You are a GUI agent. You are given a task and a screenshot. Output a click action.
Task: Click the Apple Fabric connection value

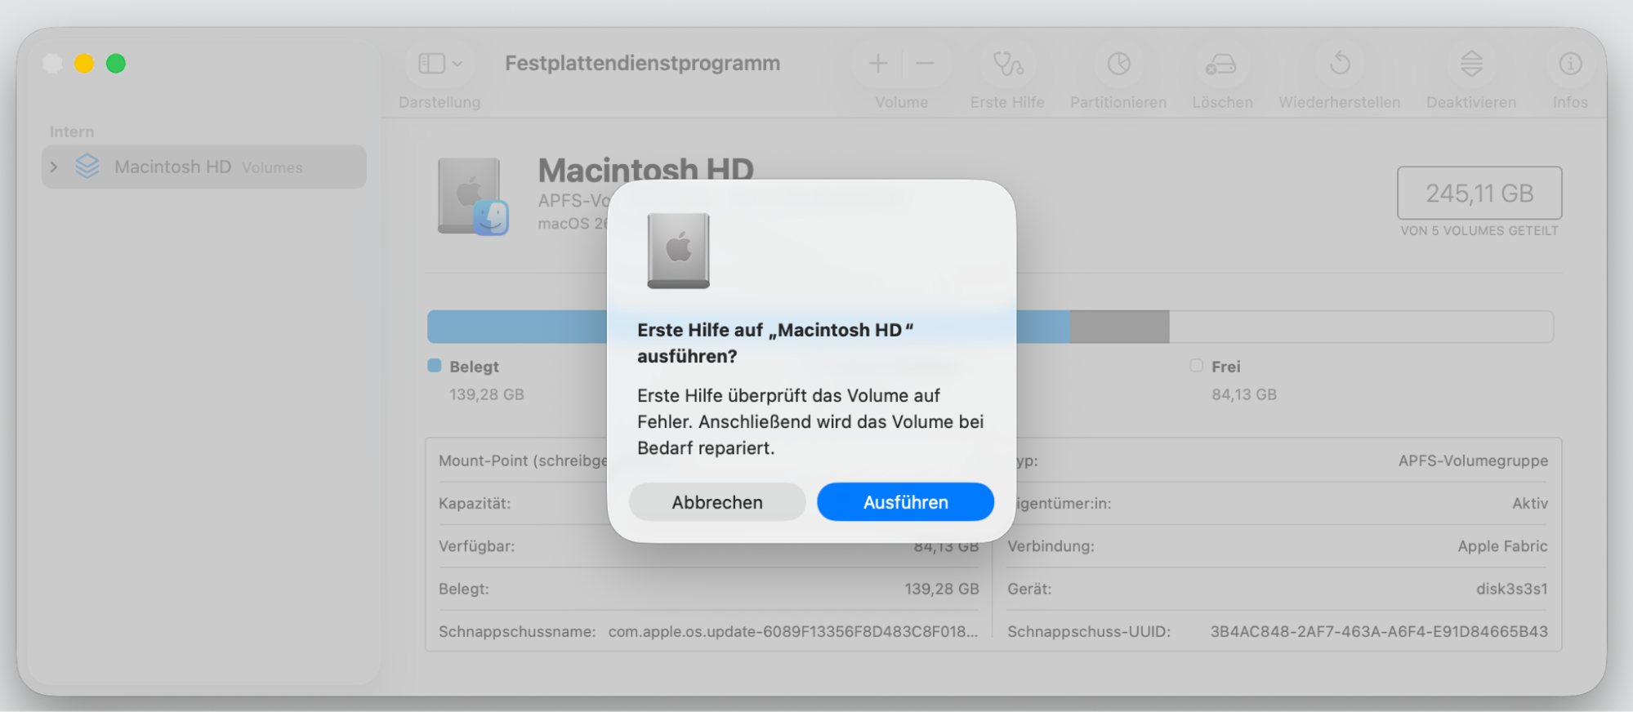[x=1502, y=546]
